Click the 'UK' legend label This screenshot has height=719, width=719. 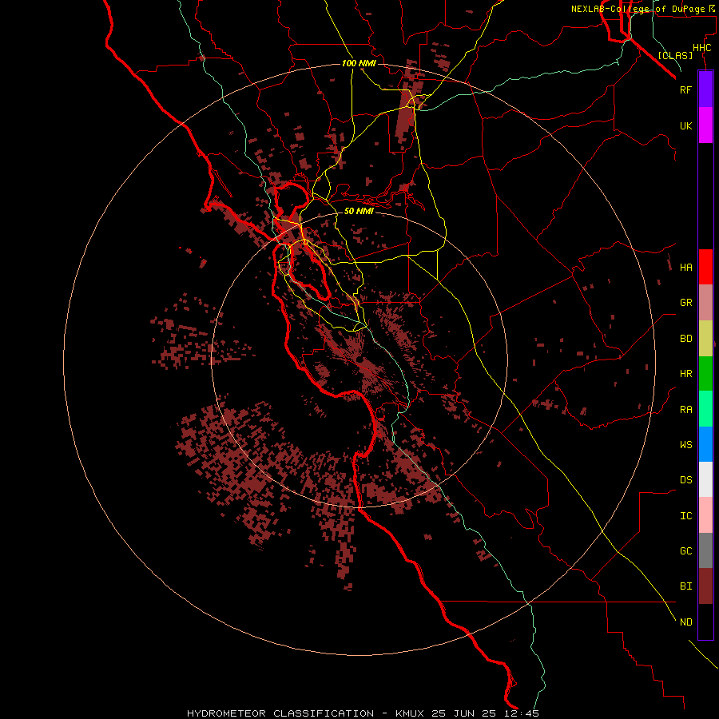point(685,125)
